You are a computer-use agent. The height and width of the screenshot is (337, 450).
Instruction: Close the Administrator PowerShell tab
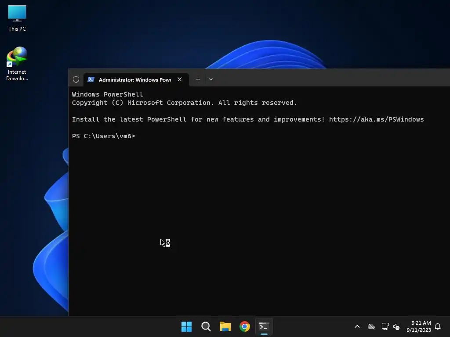179,79
